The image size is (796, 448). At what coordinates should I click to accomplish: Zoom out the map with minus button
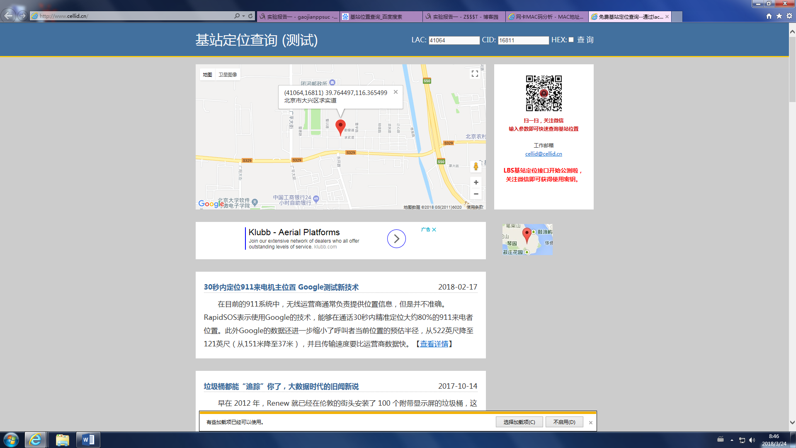click(476, 194)
